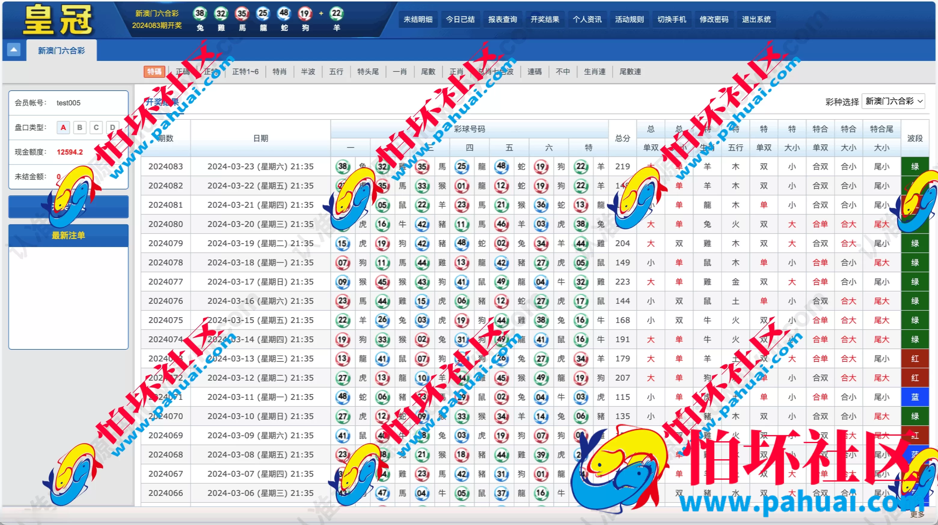Screen dimensions: 938x525
Task: Switch to the 尾數連 tab
Action: [x=630, y=72]
